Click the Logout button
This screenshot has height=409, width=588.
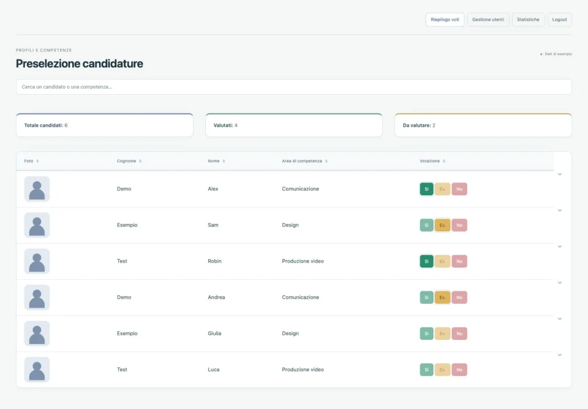click(559, 20)
